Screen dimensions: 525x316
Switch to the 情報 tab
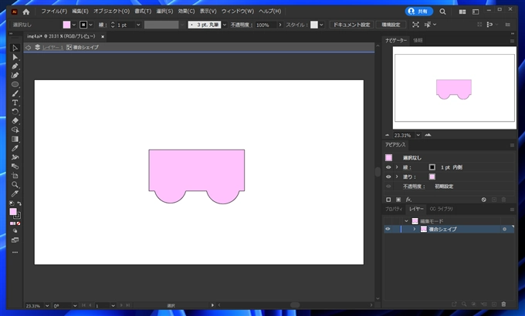pyautogui.click(x=418, y=40)
